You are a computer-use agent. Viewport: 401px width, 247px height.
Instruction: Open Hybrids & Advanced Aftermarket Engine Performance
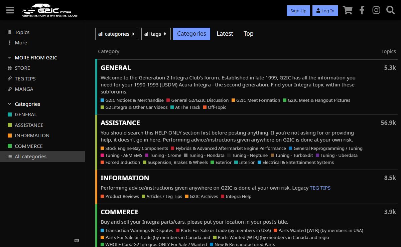[x=229, y=148]
